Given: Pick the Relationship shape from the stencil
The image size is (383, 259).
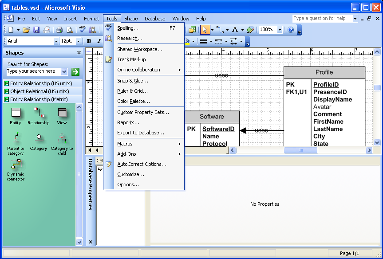Looking at the screenshot, I should (39, 116).
